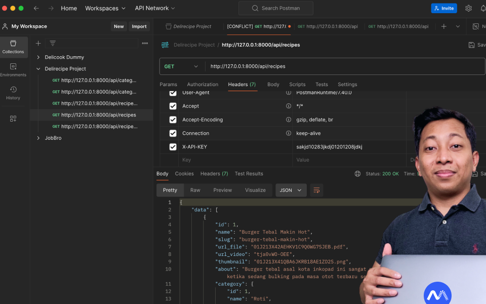The height and width of the screenshot is (304, 486).
Task: Uncheck the Accept header checkbox
Action: coord(173,106)
